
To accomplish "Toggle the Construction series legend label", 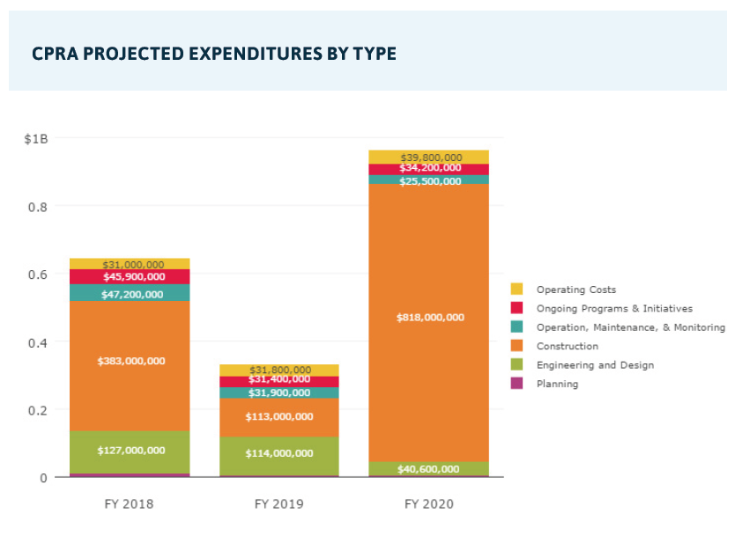I will coord(567,346).
